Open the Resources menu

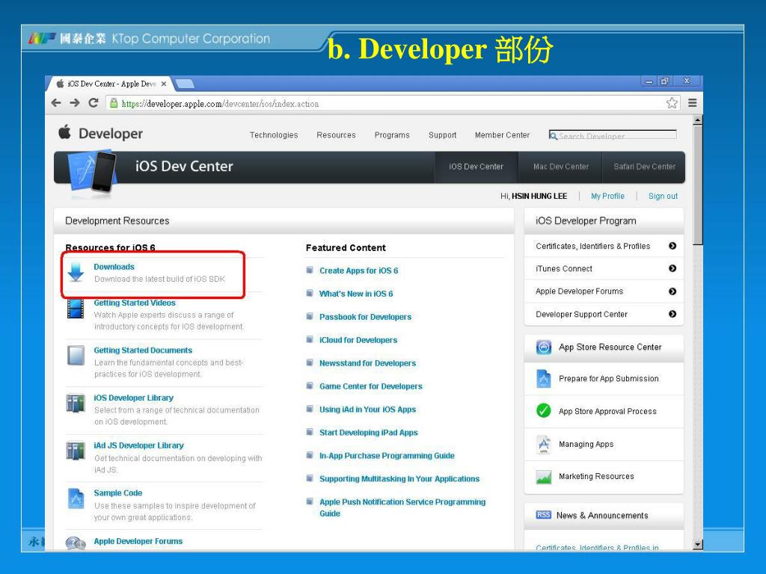(336, 135)
